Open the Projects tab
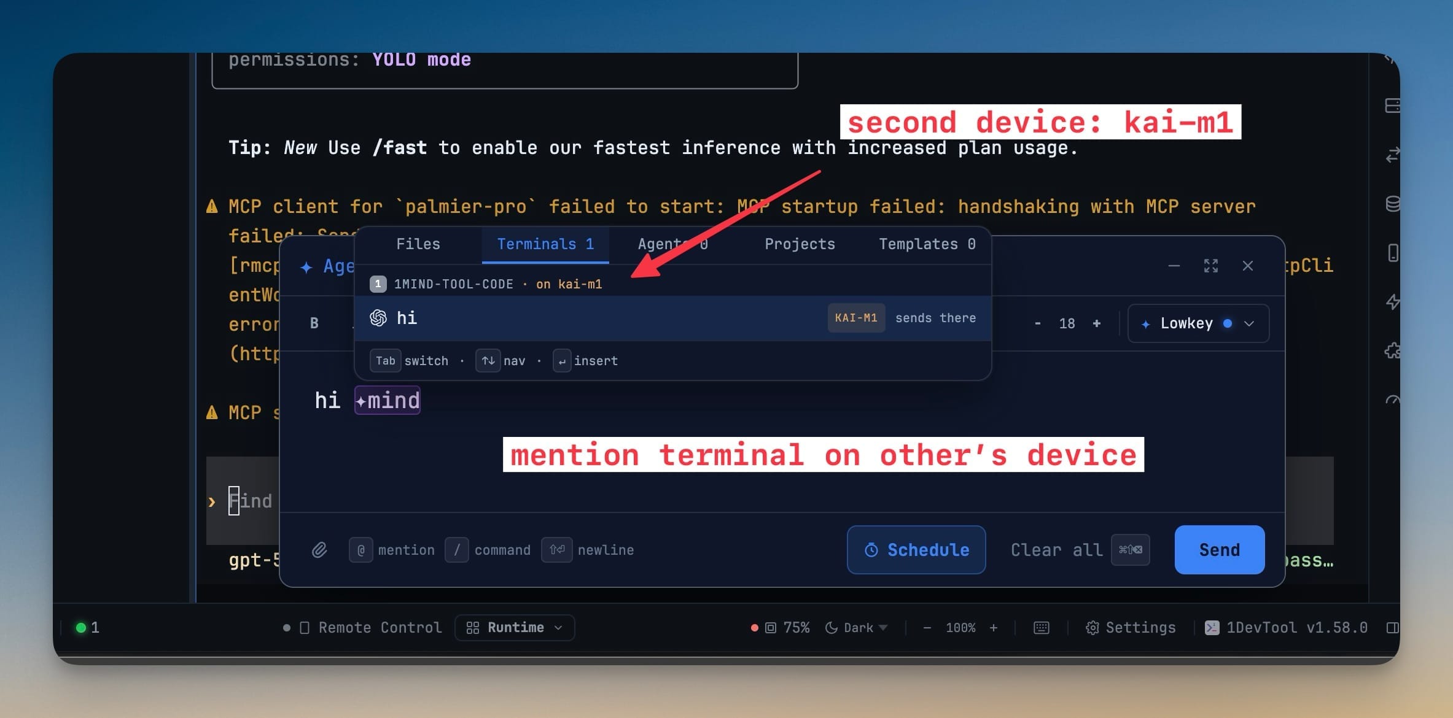1453x718 pixels. 800,244
